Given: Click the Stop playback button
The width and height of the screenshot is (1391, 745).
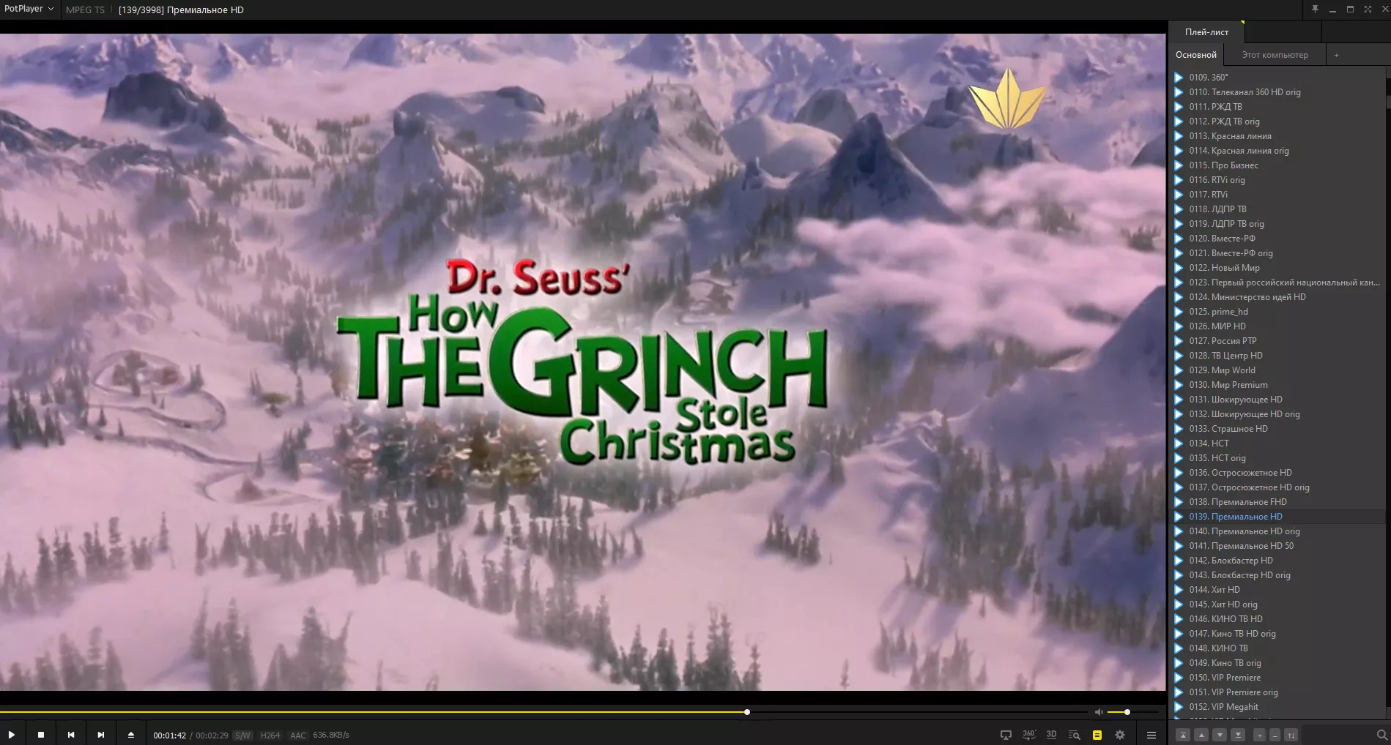Looking at the screenshot, I should tap(41, 735).
